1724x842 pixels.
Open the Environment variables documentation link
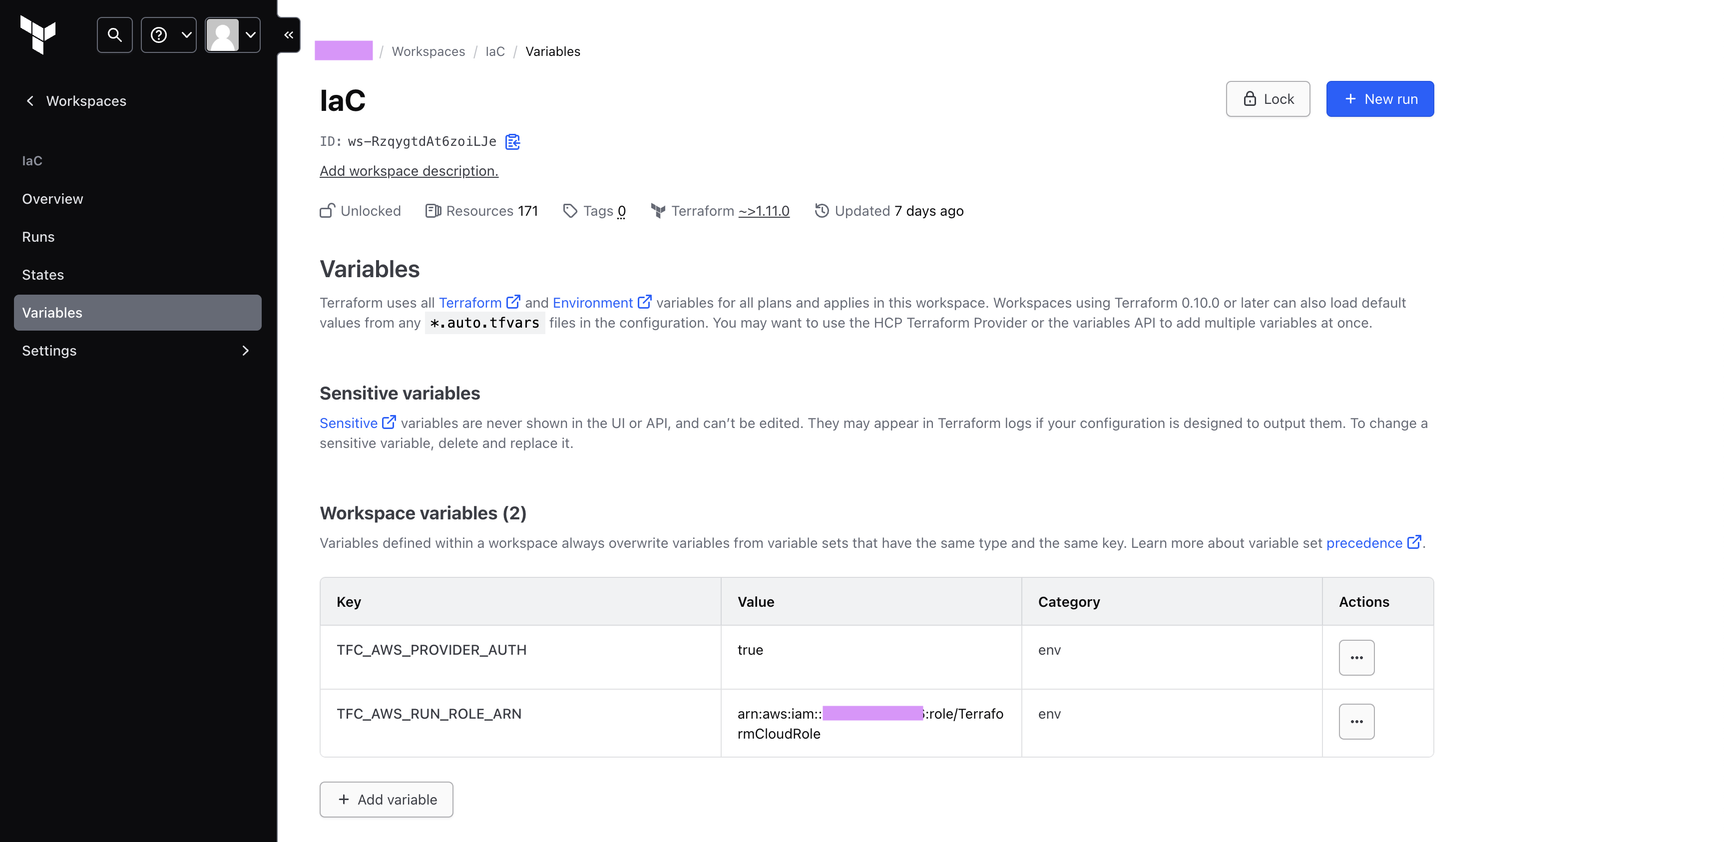point(602,303)
